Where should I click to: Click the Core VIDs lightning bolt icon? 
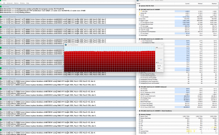point(141,11)
